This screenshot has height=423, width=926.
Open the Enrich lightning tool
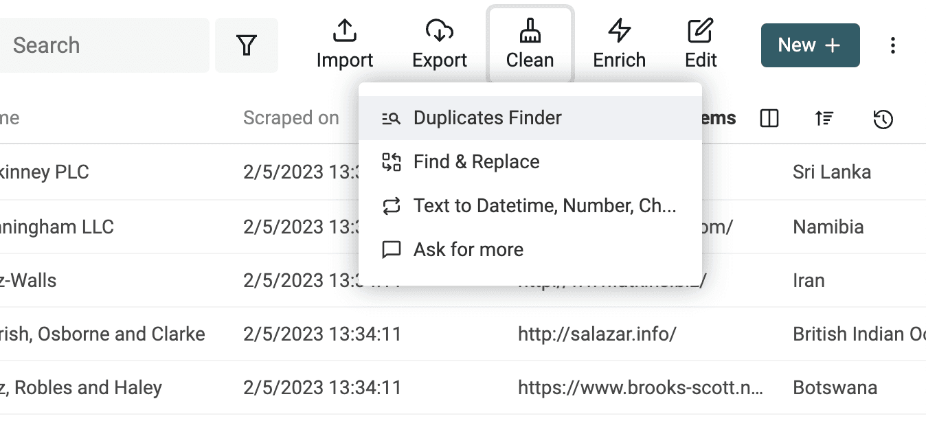click(619, 45)
